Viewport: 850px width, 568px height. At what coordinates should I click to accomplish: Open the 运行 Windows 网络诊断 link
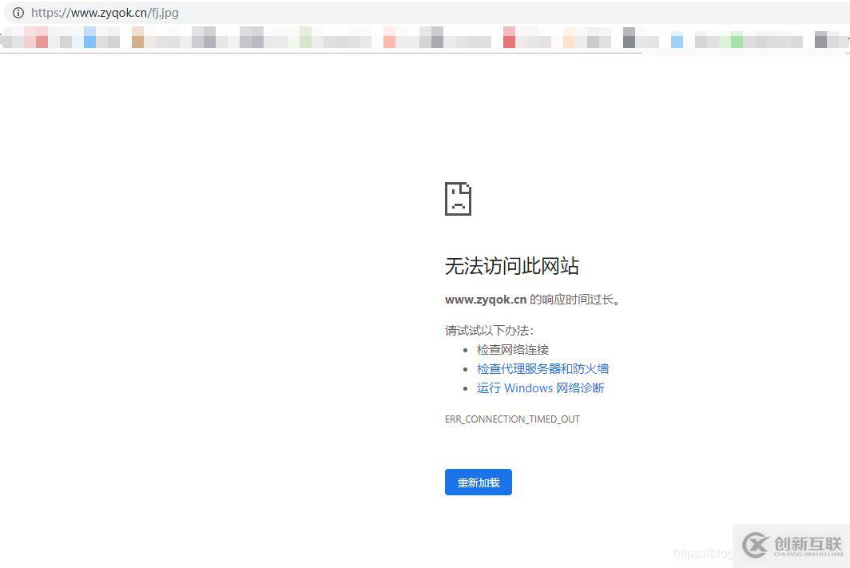(x=540, y=387)
